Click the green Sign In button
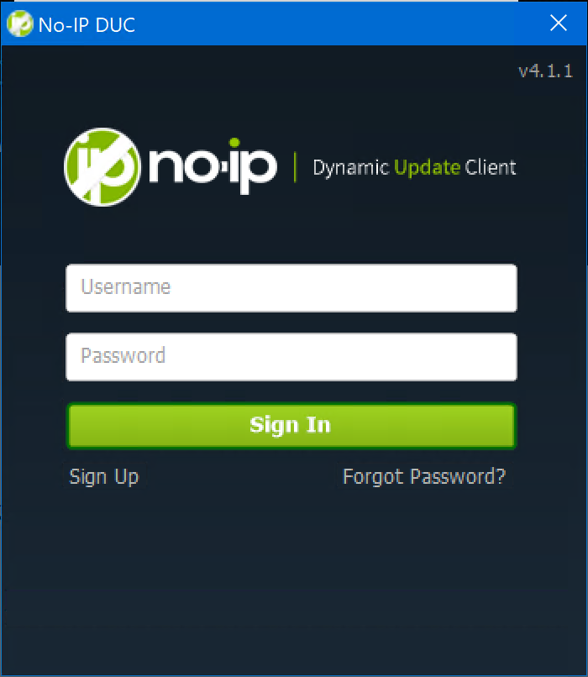Image resolution: width=588 pixels, height=677 pixels. click(291, 426)
